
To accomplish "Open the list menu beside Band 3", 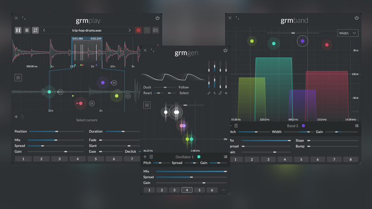I will tap(357, 125).
